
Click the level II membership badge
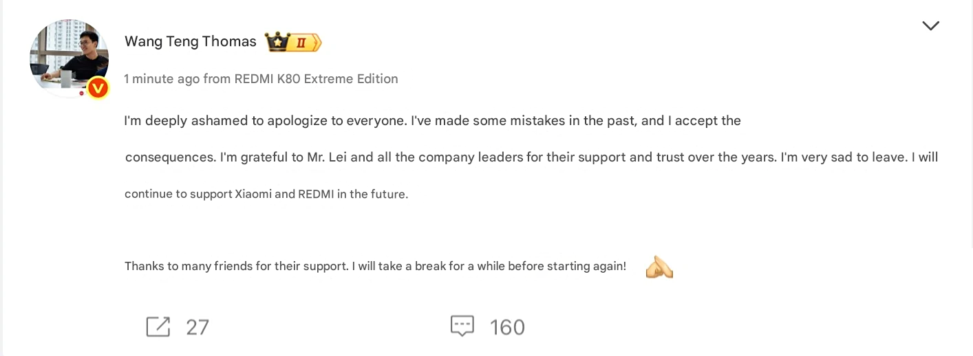[x=303, y=43]
